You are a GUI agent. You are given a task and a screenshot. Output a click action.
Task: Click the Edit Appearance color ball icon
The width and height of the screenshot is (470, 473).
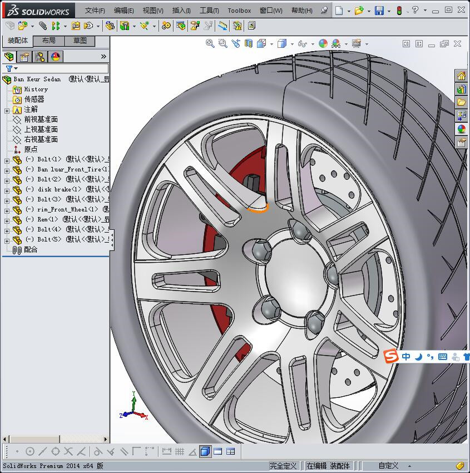click(323, 44)
